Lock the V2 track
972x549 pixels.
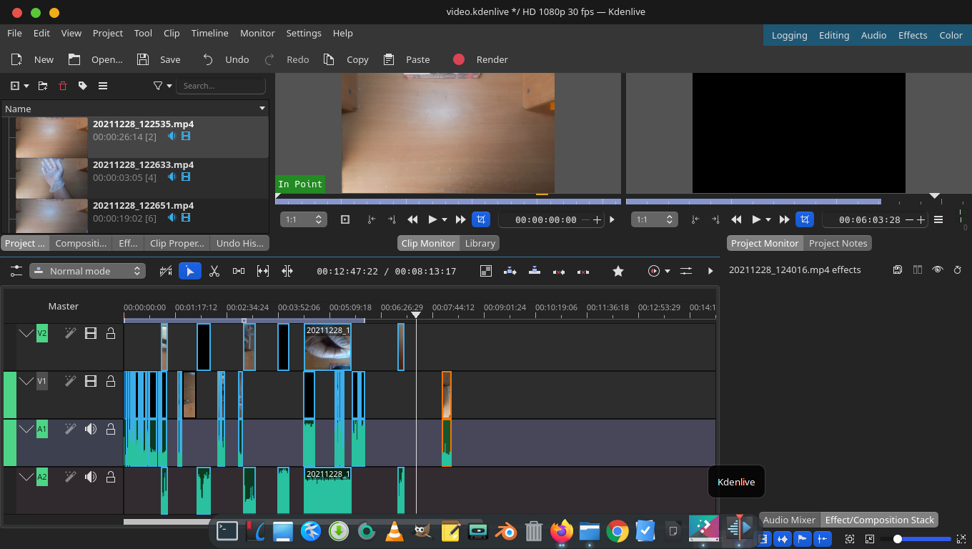(x=111, y=333)
